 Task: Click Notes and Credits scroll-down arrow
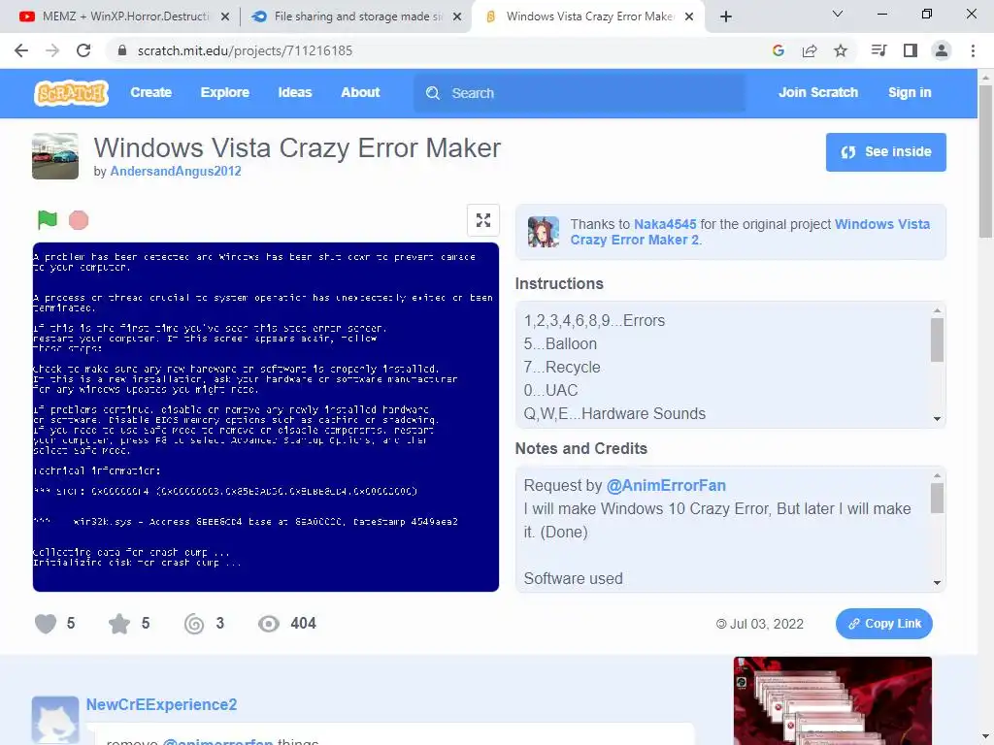click(937, 583)
